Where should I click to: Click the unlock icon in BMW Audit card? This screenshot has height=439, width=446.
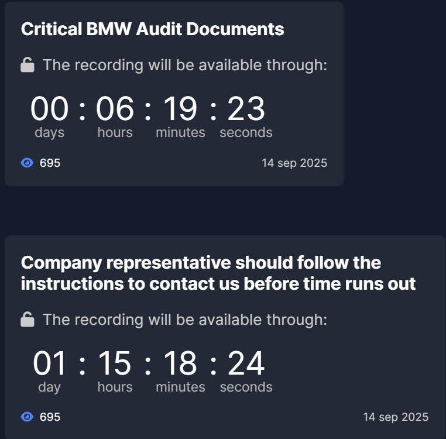pos(28,65)
